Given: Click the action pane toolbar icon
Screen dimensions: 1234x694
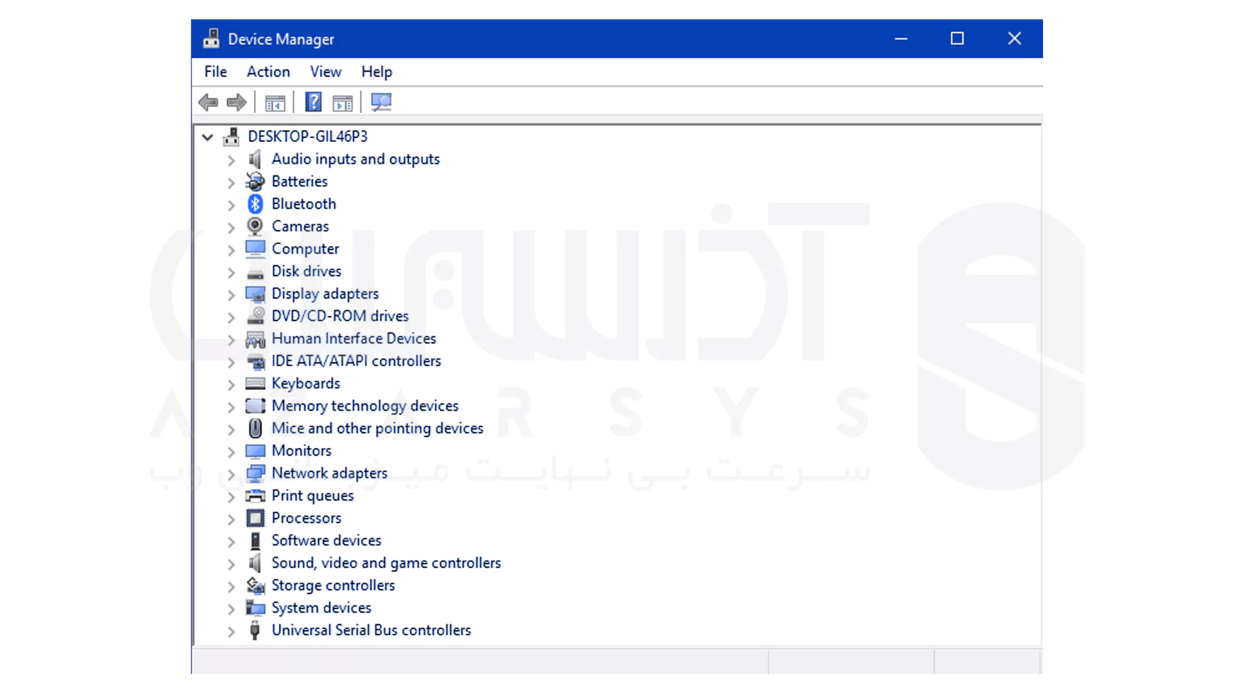Looking at the screenshot, I should (343, 103).
